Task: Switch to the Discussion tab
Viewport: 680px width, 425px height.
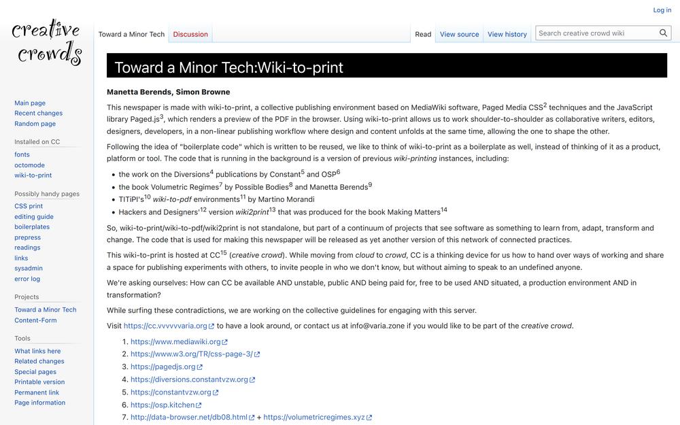Action: [x=190, y=34]
